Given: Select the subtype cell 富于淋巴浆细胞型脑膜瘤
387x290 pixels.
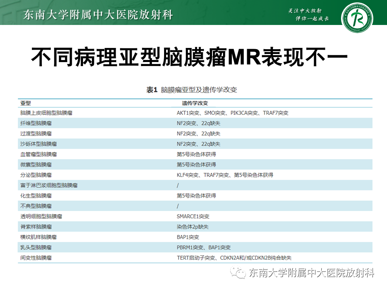Looking at the screenshot, I should [x=49, y=185].
